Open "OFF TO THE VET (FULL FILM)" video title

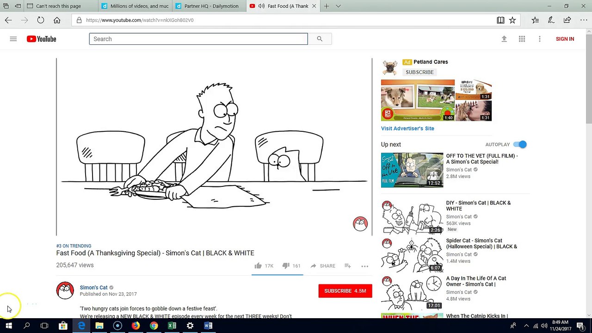pyautogui.click(x=482, y=159)
